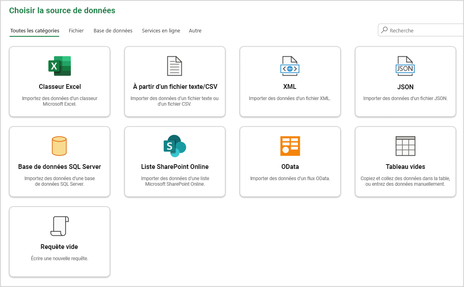Image resolution: width=464 pixels, height=287 pixels.
Task: Select the Tableau vides title
Action: (406, 167)
